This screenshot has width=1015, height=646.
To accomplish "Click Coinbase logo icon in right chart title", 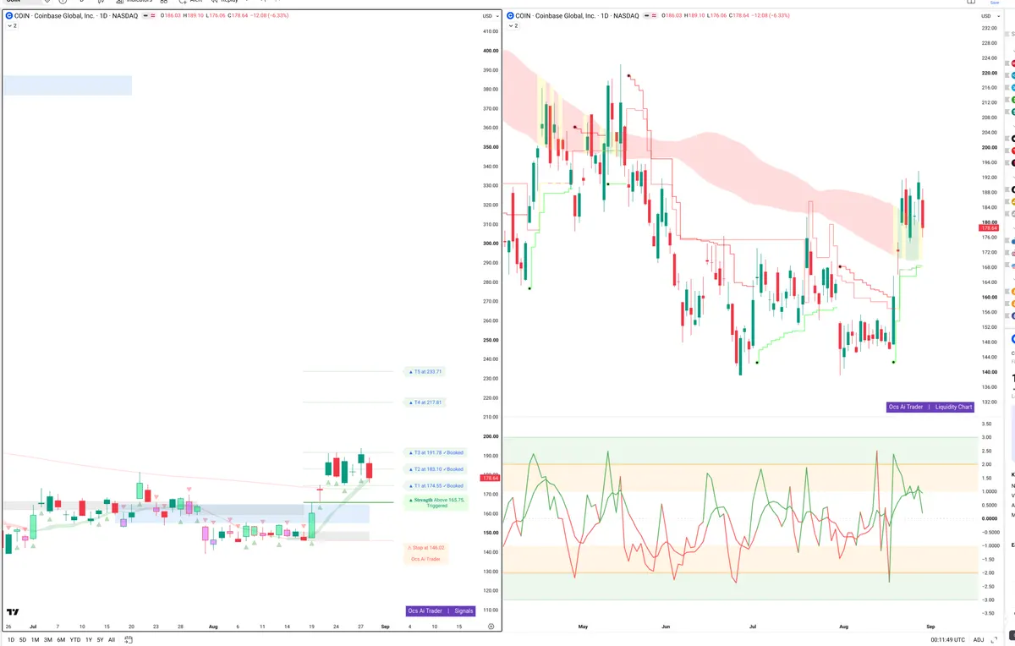I will point(509,16).
